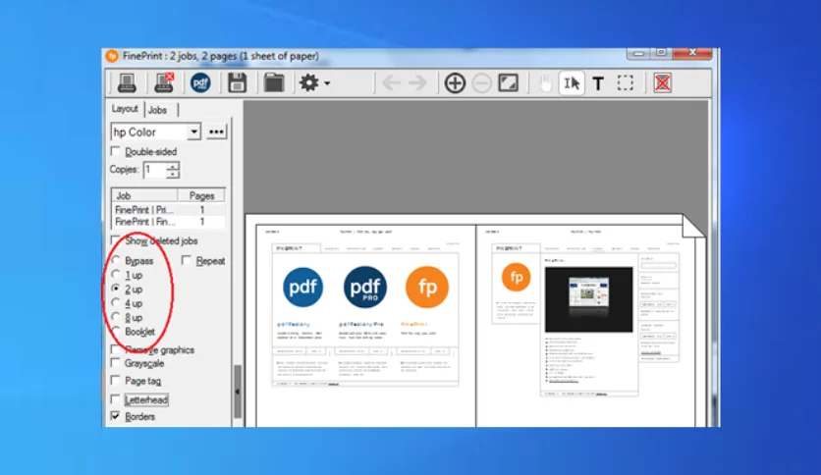
Task: Select the text cursor selection tool
Action: tap(572, 82)
